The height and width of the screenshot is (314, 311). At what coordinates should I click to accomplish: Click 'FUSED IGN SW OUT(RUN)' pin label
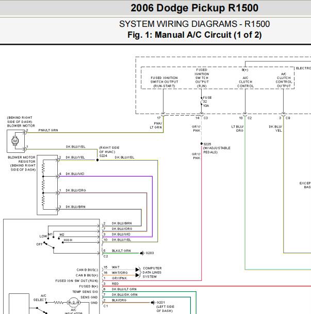point(77,281)
